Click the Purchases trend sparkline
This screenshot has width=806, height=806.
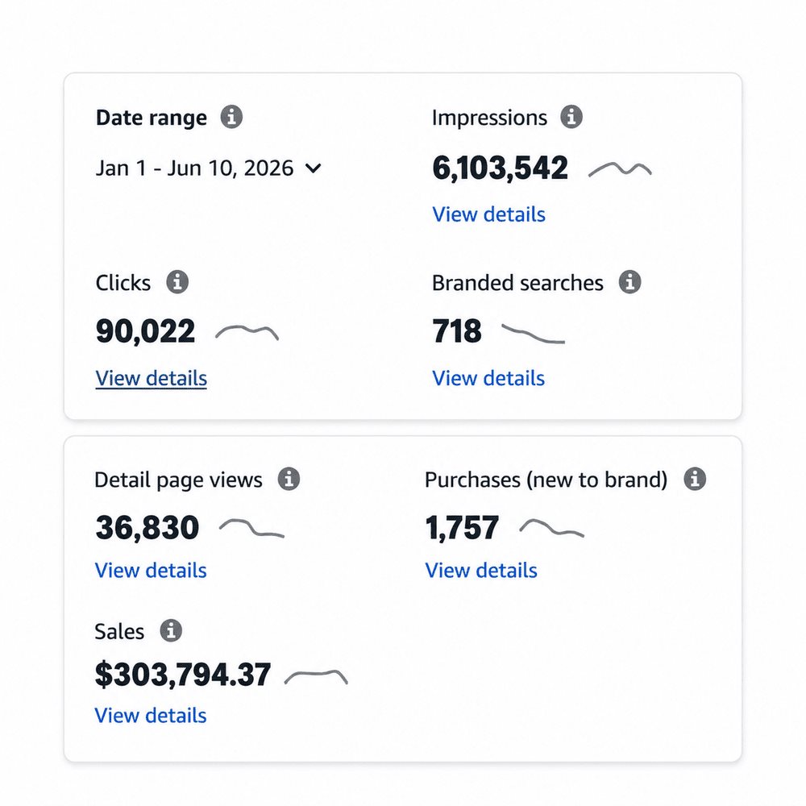coord(552,528)
